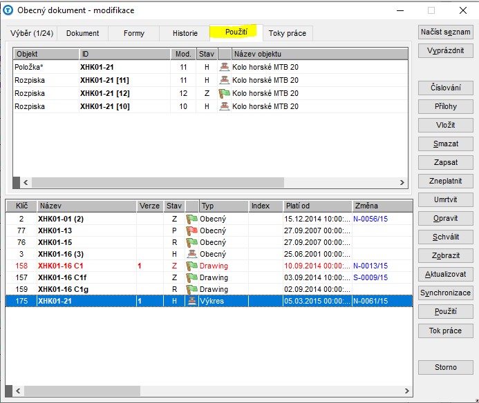Viewport: 479px width, 403px height.
Task: Sort by the Platí od column header
Action: 317,206
